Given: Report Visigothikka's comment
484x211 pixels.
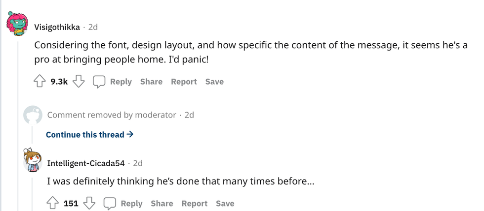Looking at the screenshot, I should point(184,82).
